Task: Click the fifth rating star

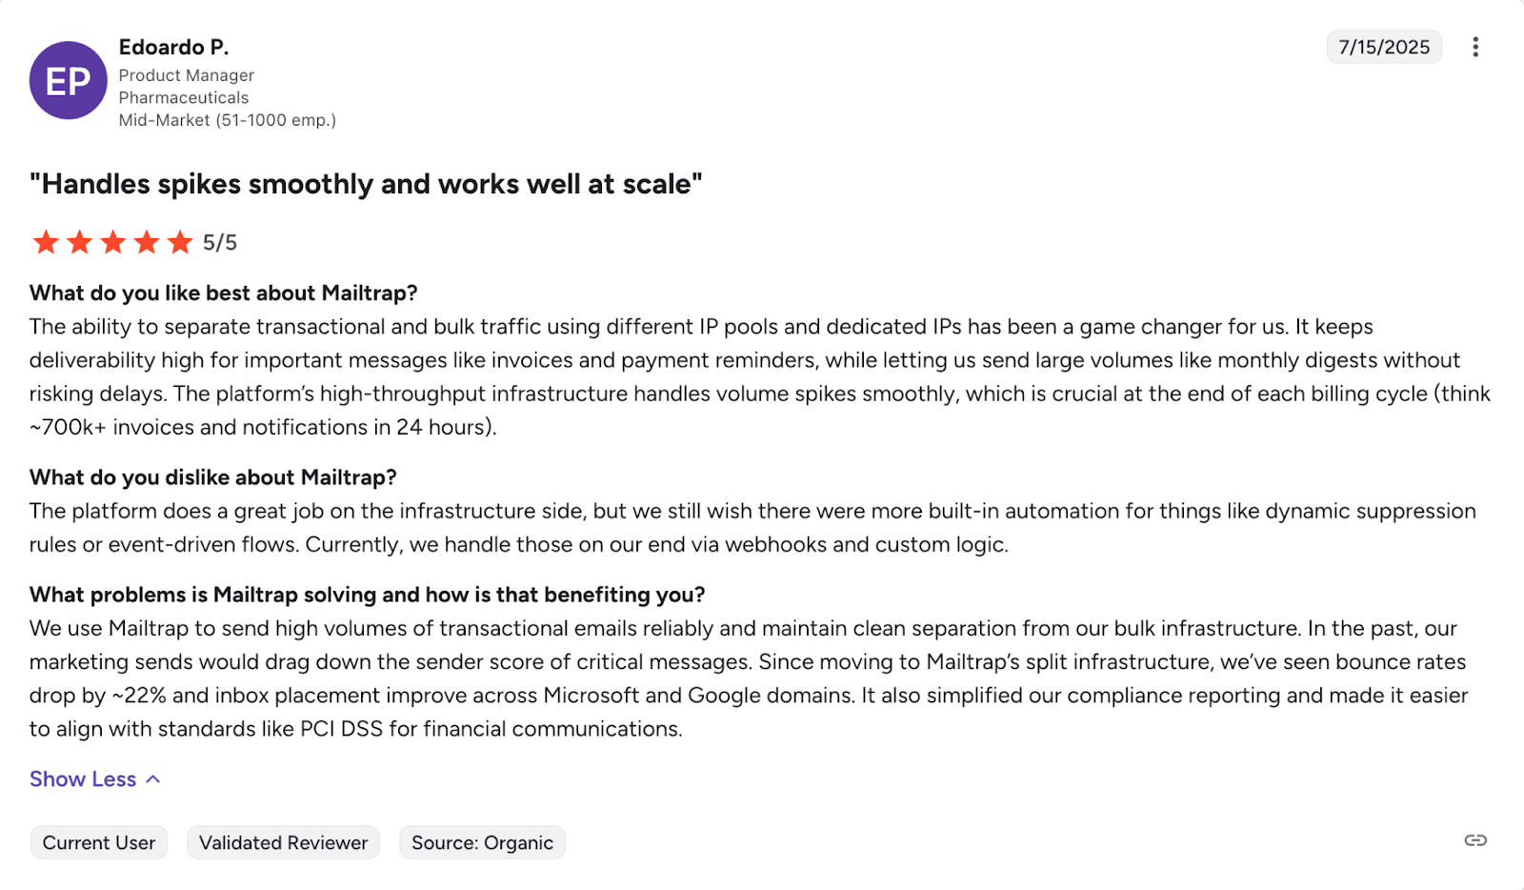Action: 180,242
